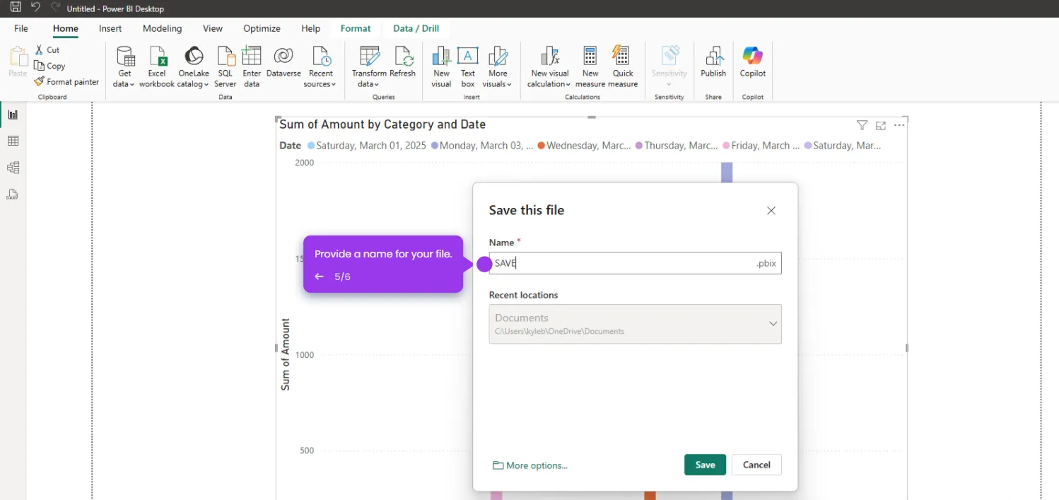Switch to the Modeling tab
Viewport: 1059px width, 500px height.
tap(162, 28)
